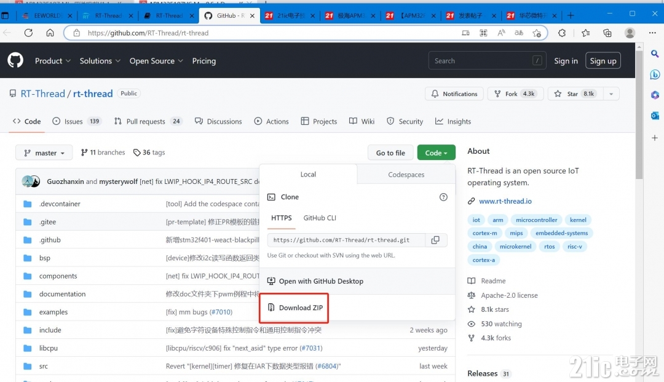Open the Insights tab

(453, 122)
